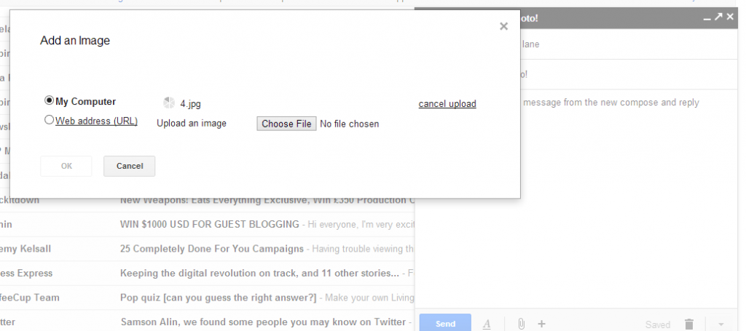Click the trash discard draft icon
Image resolution: width=746 pixels, height=331 pixels.
tap(689, 324)
